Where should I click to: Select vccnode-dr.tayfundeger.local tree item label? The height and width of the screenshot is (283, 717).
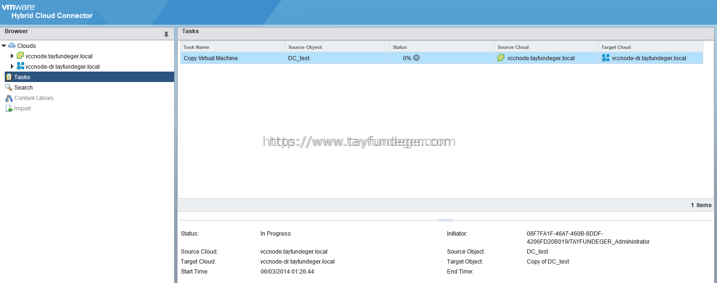(63, 67)
